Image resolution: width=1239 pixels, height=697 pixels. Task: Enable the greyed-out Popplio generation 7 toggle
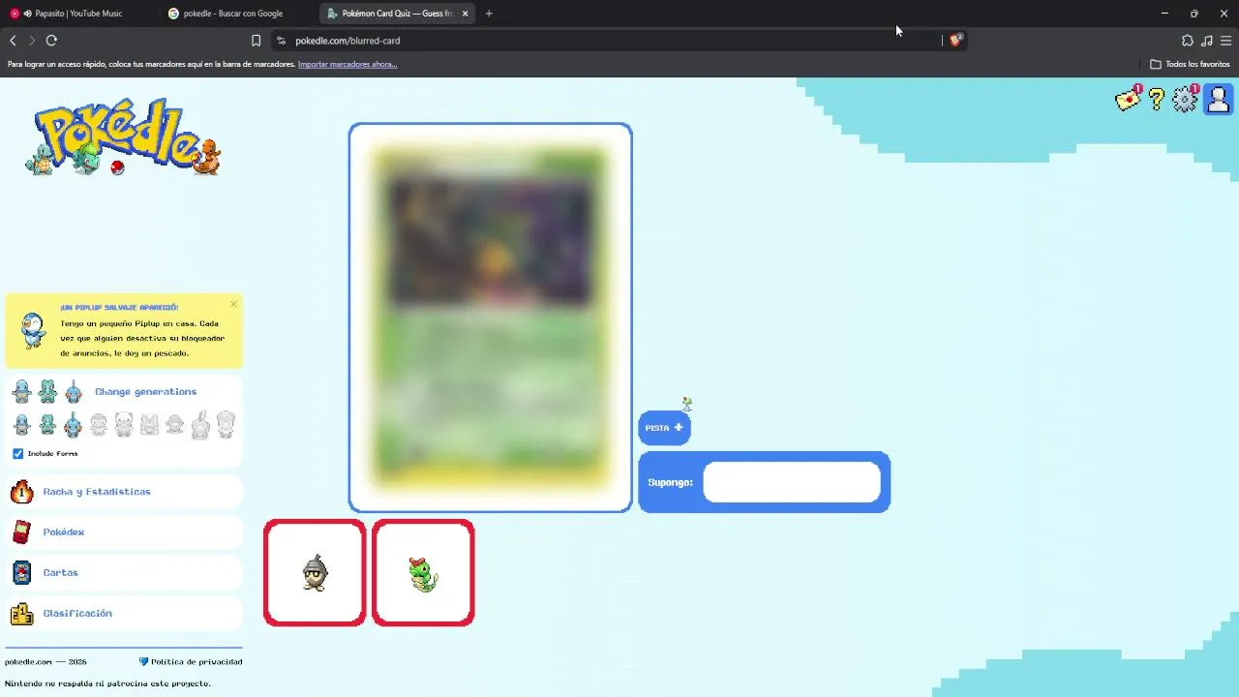pyautogui.click(x=174, y=424)
